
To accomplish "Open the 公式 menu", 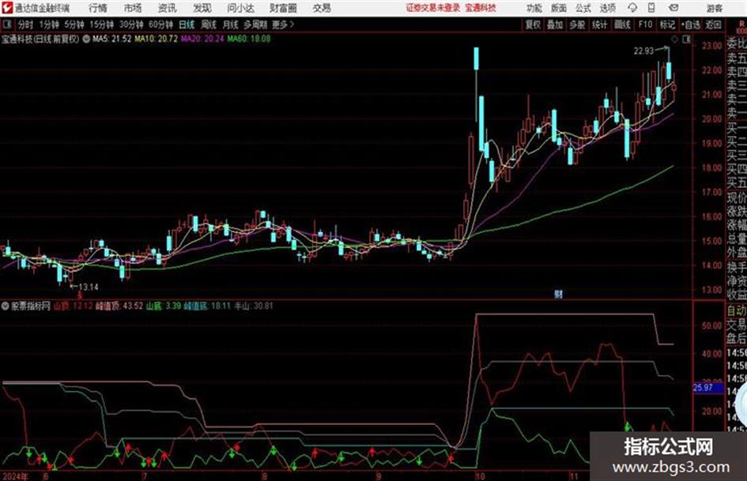I will 583,8.
